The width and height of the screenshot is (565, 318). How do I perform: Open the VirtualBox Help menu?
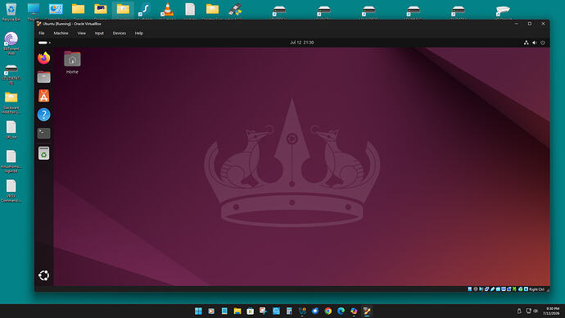(138, 33)
